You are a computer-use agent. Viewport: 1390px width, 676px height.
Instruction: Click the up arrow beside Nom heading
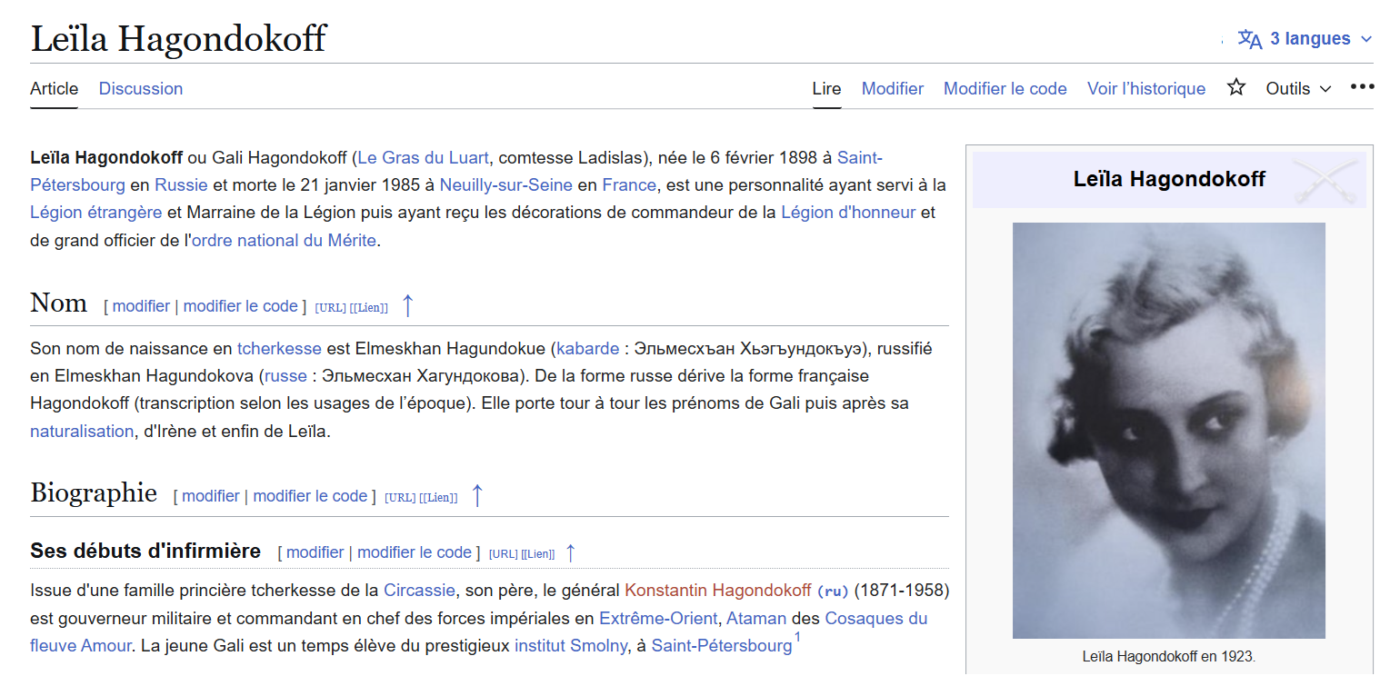(407, 306)
